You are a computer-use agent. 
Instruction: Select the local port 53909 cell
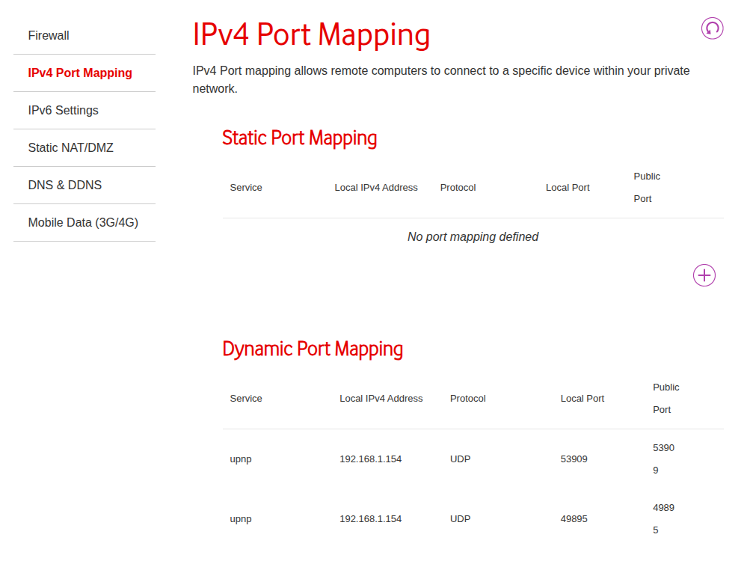[574, 459]
